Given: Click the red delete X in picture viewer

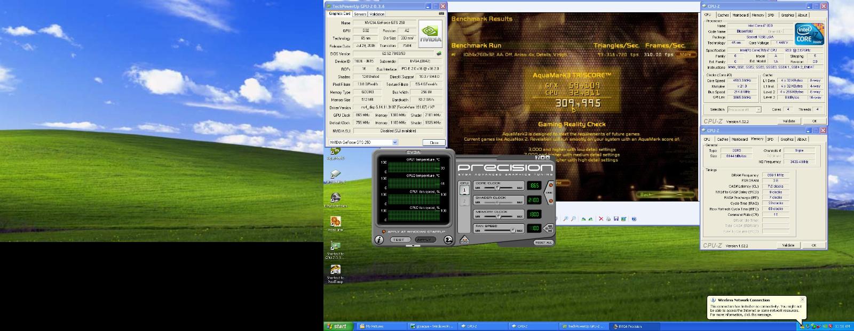Looking at the screenshot, I should [601, 219].
